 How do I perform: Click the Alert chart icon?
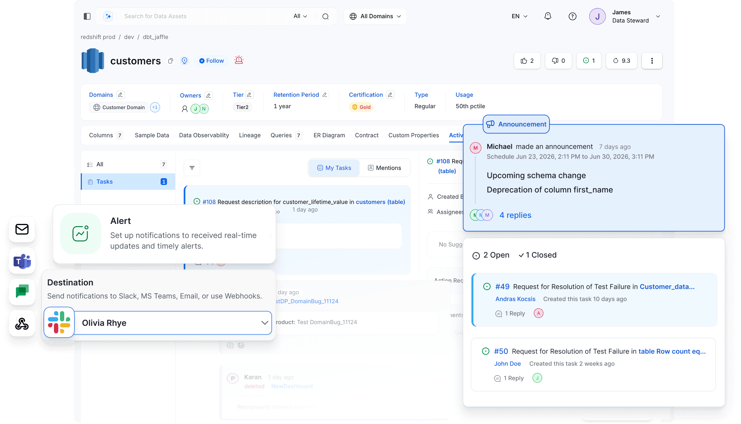click(80, 233)
